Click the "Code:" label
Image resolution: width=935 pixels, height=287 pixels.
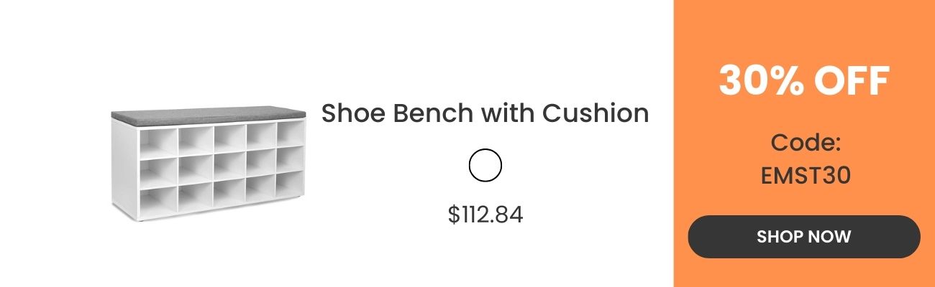point(806,143)
